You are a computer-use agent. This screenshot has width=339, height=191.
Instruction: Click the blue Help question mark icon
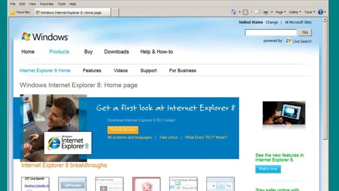pyautogui.click(x=320, y=12)
